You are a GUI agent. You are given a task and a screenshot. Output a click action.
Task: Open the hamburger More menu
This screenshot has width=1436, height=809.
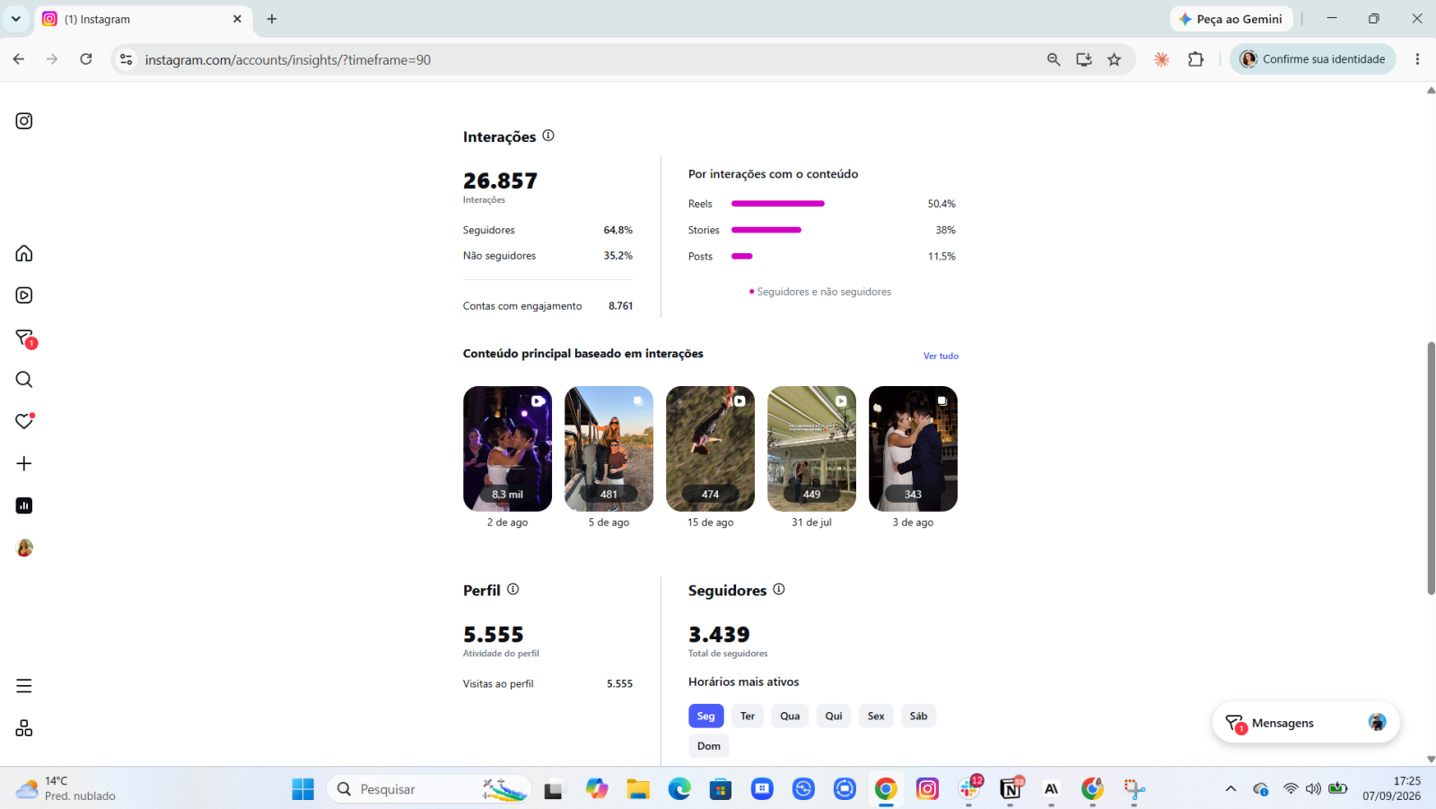pyautogui.click(x=24, y=686)
